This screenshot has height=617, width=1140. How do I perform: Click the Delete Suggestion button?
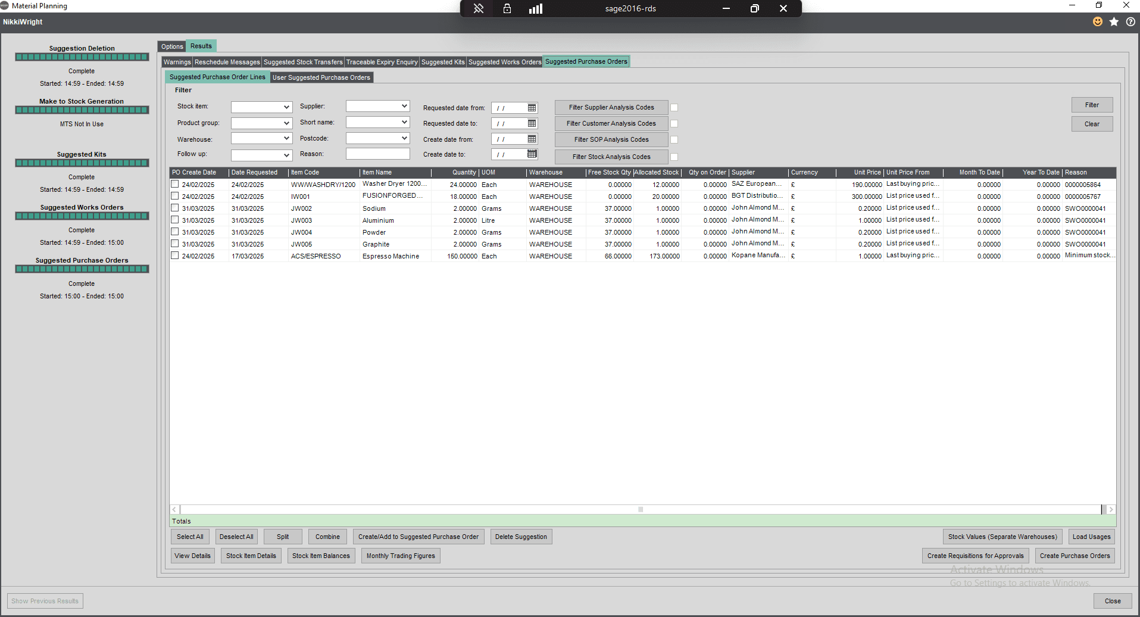tap(521, 537)
